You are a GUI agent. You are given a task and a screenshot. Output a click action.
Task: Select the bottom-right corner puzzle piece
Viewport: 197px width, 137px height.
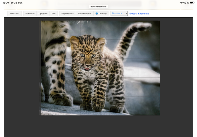150,106
